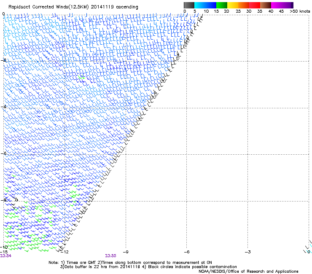The height and width of the screenshot is (274, 312).
Task: Click the longitude axis label -12
Action: click(65, 252)
